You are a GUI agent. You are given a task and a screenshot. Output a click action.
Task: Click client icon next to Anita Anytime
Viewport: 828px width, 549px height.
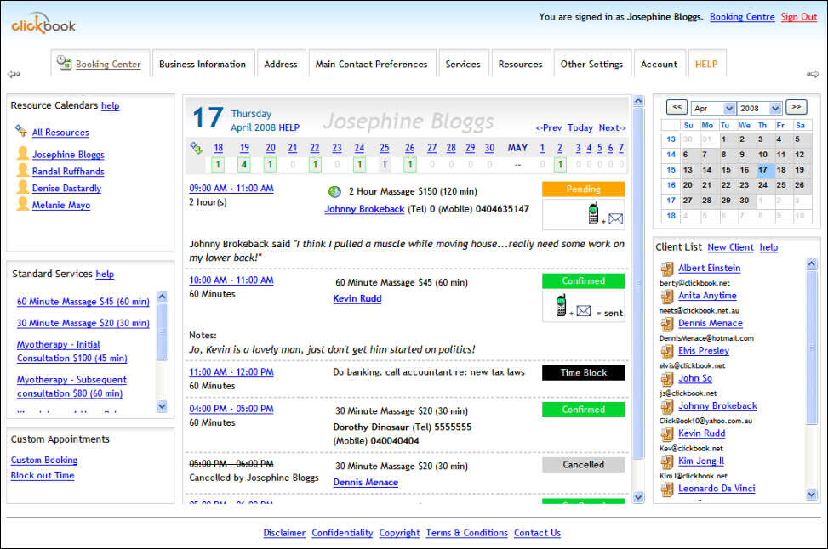[x=667, y=297]
